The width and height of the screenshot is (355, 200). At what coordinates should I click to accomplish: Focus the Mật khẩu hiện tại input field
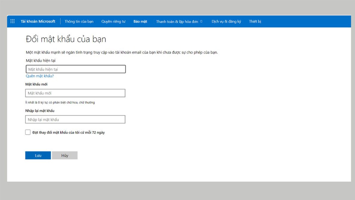[75, 69]
